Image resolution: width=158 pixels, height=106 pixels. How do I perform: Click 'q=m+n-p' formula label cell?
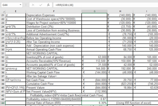(16, 69)
